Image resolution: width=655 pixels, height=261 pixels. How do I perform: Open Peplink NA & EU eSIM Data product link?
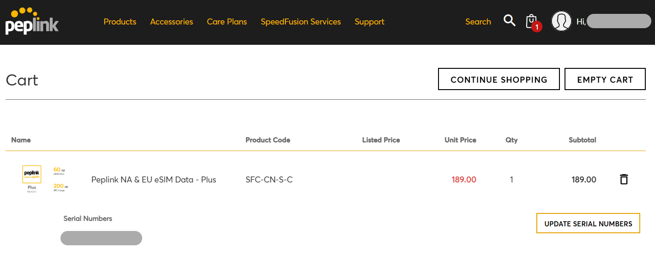point(154,180)
